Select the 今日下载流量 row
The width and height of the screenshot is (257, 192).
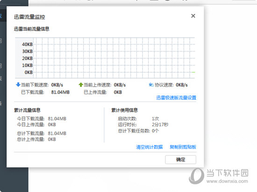(42, 119)
